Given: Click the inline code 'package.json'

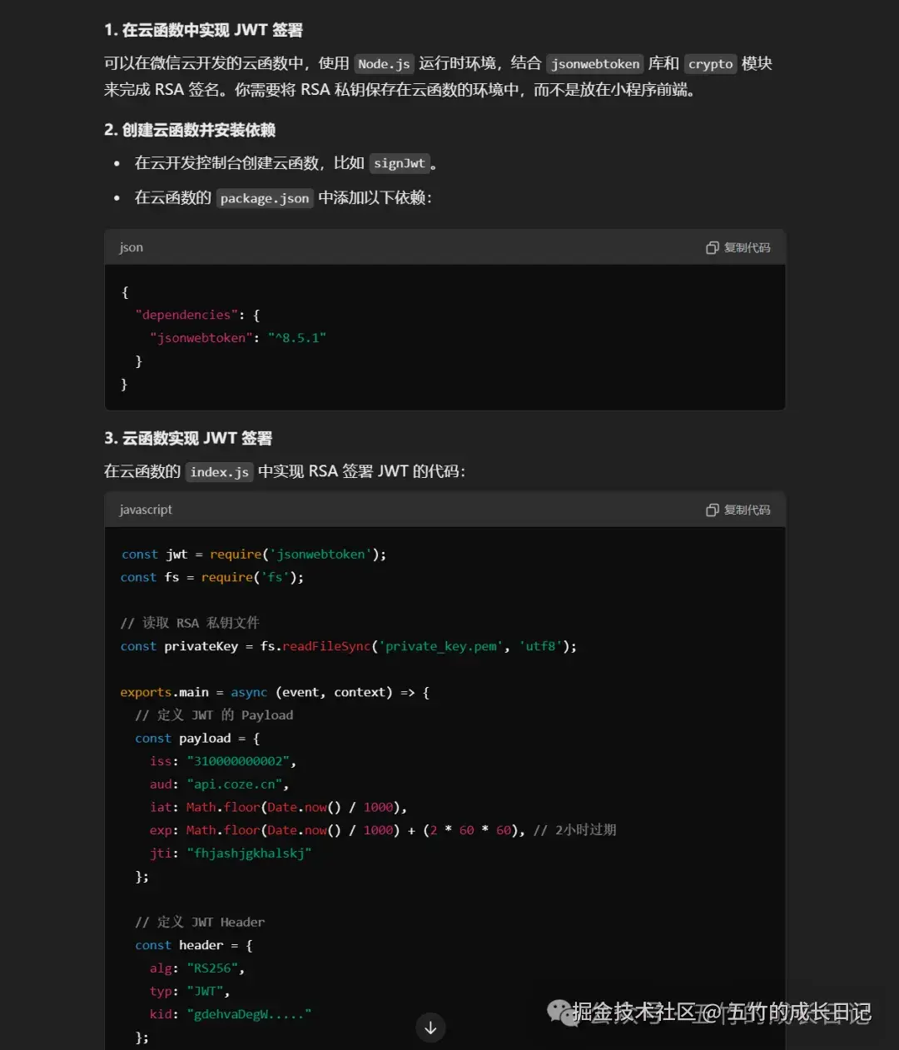Looking at the screenshot, I should point(265,198).
